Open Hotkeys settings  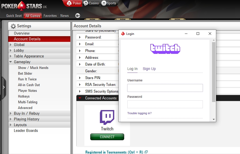pos(24,97)
